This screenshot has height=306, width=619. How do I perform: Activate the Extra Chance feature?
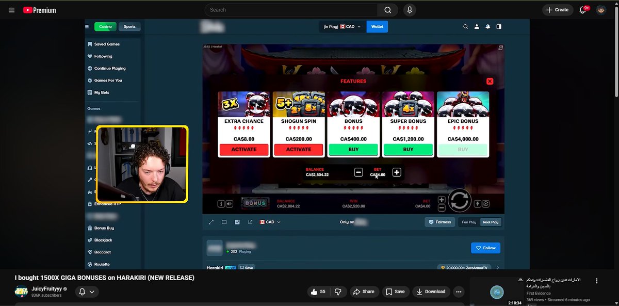244,149
